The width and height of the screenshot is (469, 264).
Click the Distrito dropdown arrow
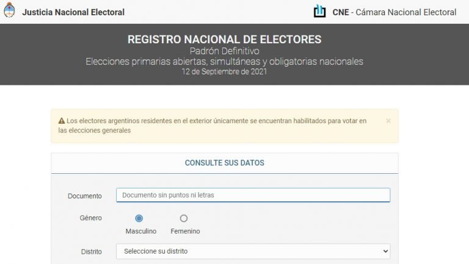tap(385, 251)
